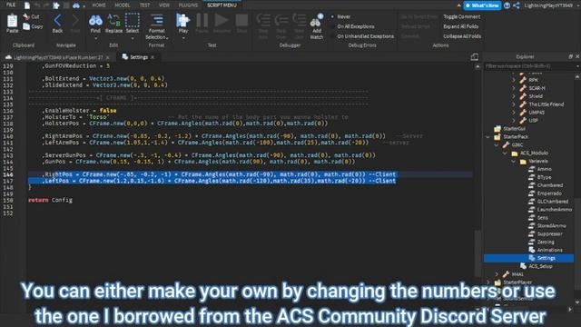Click line 150 'return Config' in editor

51,200
